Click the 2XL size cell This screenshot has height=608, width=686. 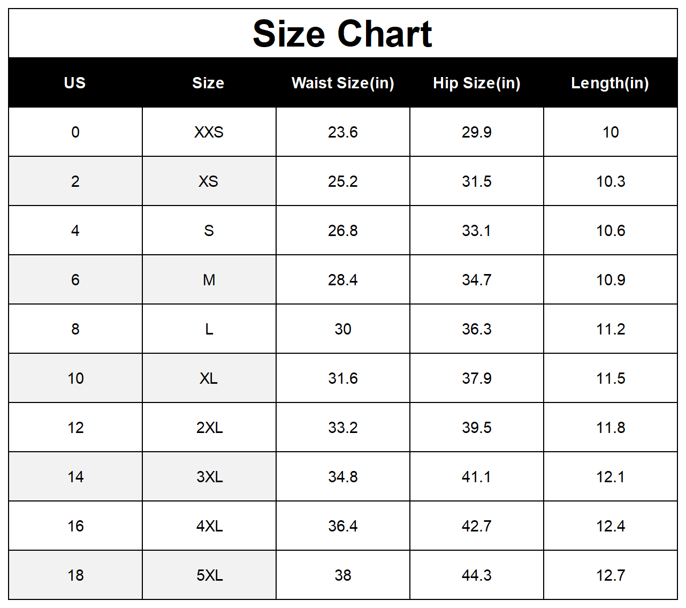pyautogui.click(x=209, y=428)
